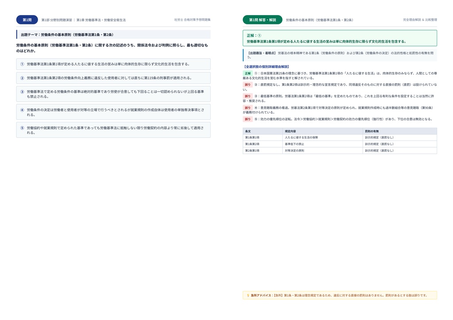Viewport: 453px width, 320px height.
Task: Select the circled ⑤ answer option marker
Action: (x=22, y=128)
